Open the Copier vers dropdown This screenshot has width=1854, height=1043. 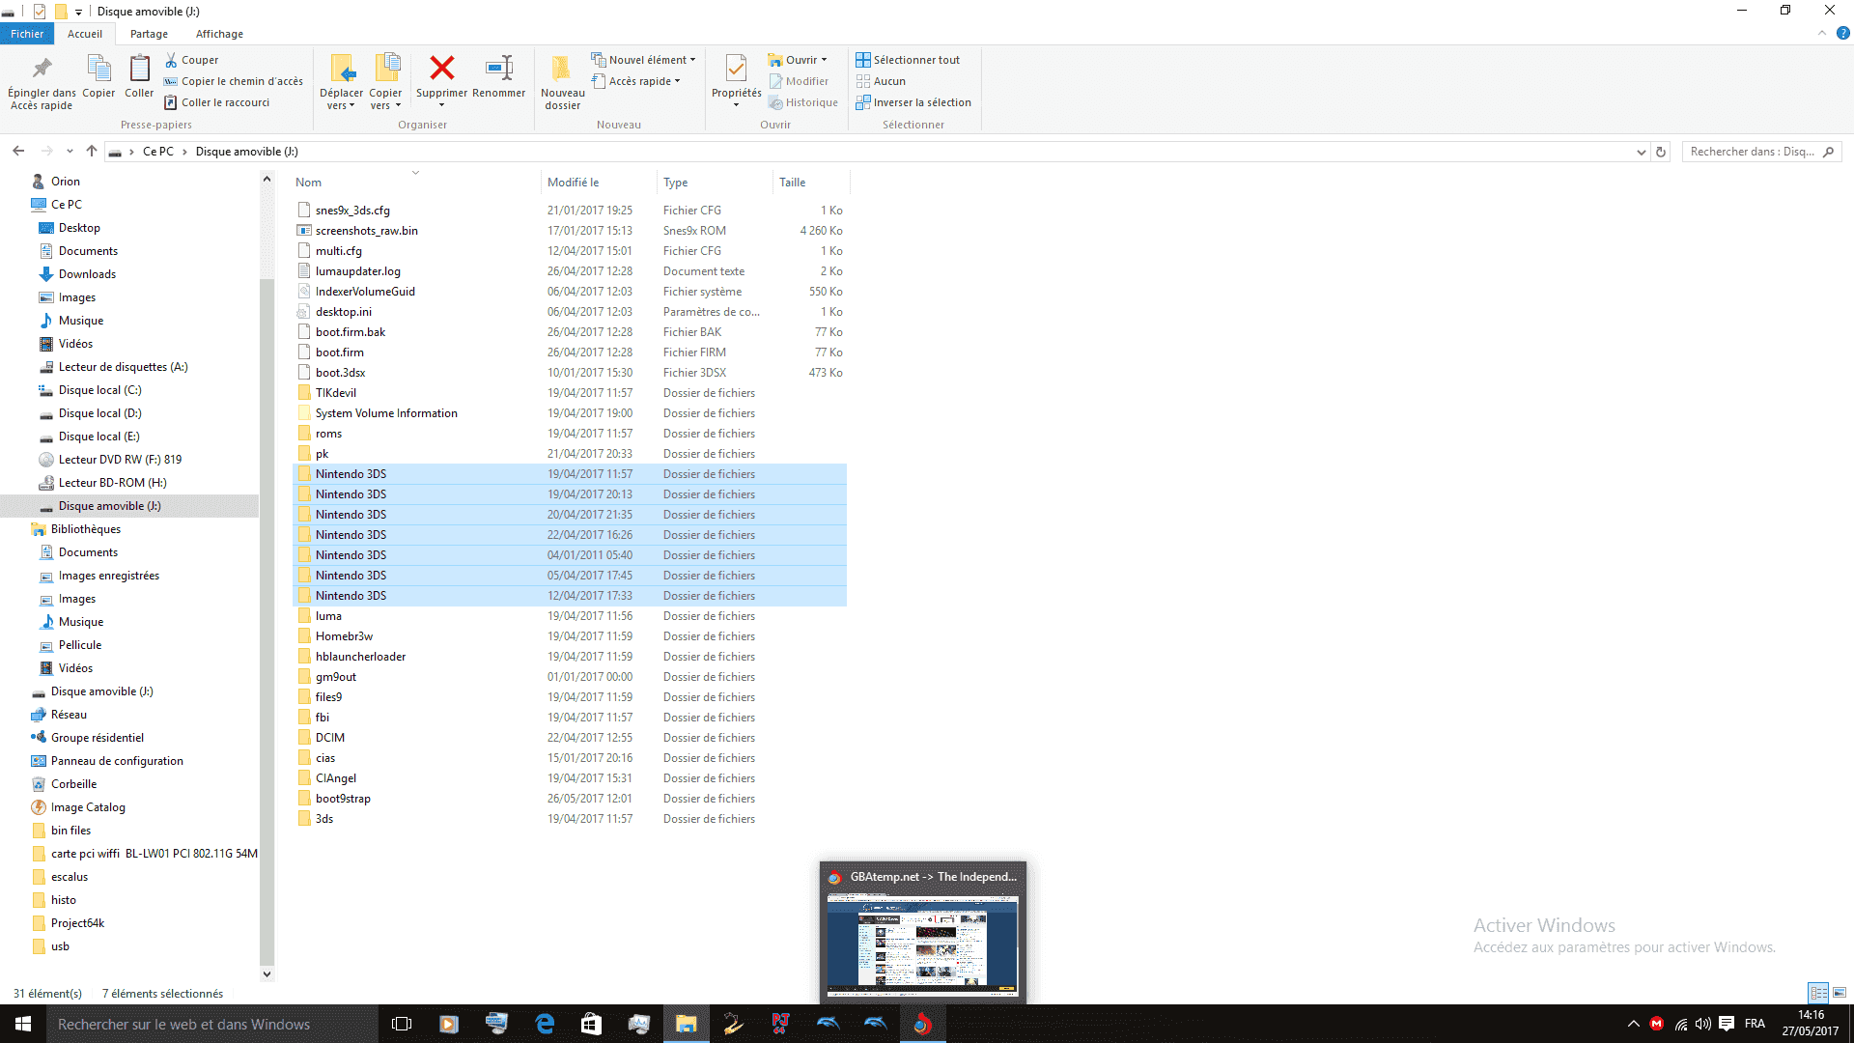click(x=385, y=82)
